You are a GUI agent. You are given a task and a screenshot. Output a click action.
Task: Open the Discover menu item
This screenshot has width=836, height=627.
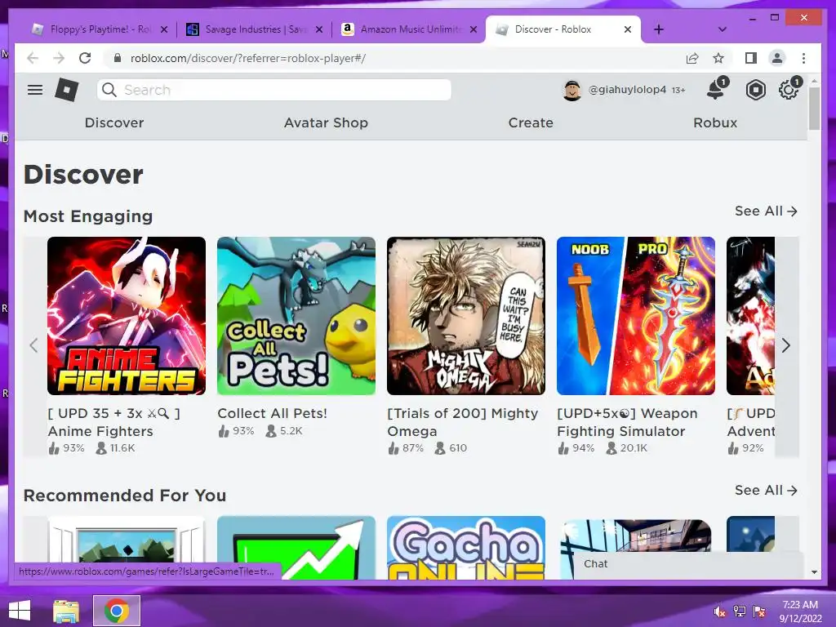point(114,122)
